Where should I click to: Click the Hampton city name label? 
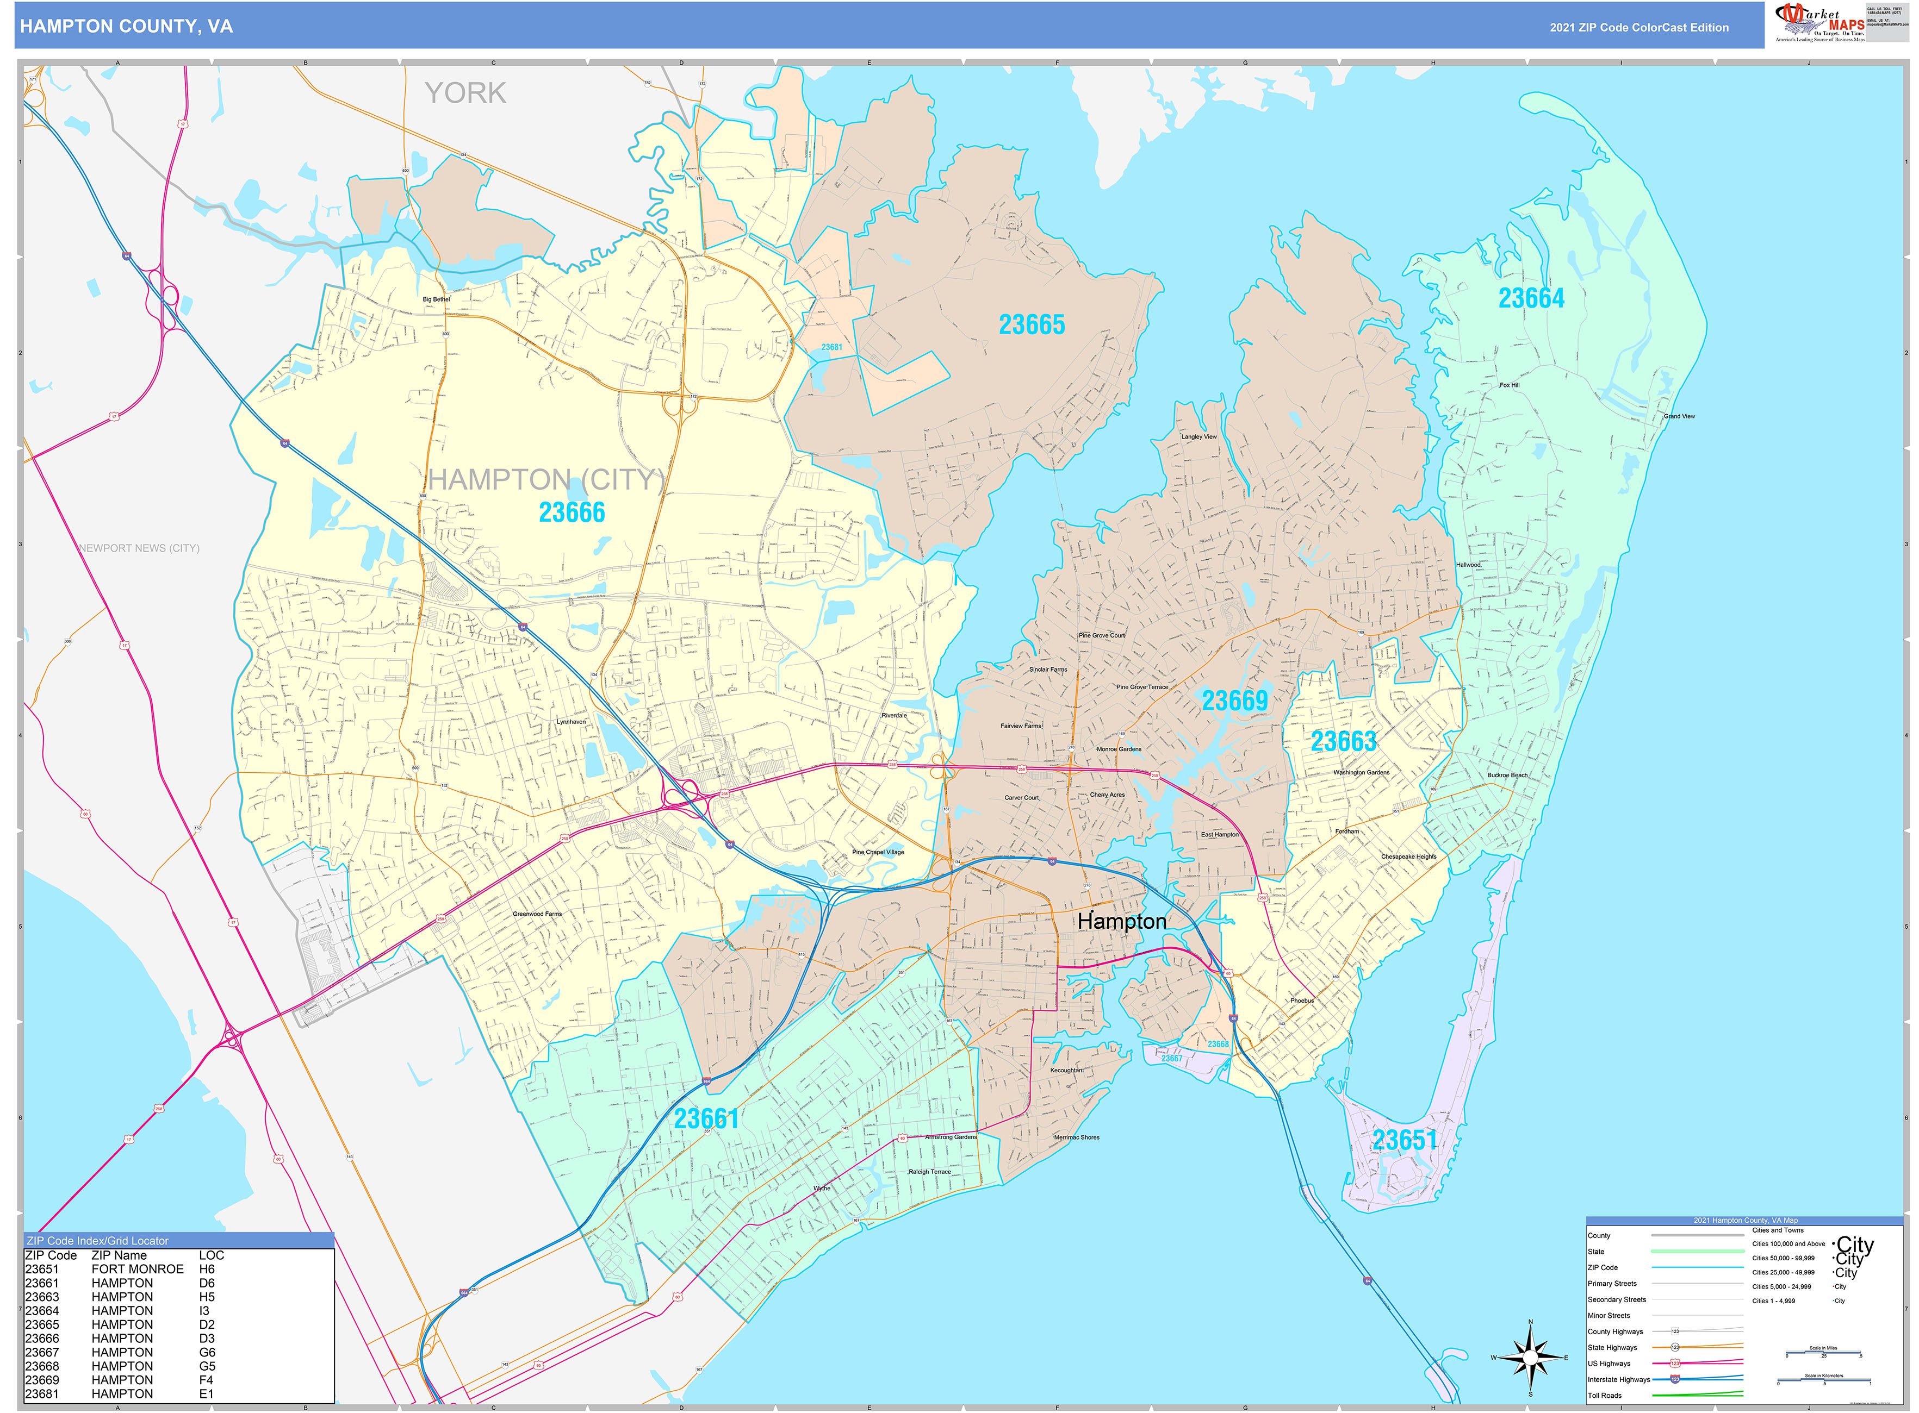pos(1121,921)
